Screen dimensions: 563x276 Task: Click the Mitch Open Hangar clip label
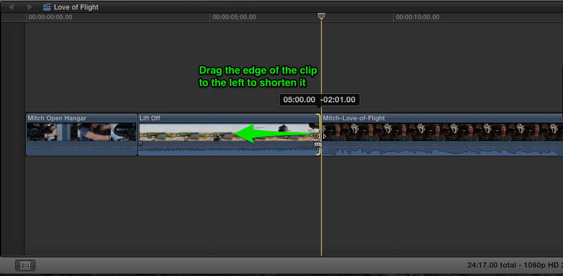(57, 118)
